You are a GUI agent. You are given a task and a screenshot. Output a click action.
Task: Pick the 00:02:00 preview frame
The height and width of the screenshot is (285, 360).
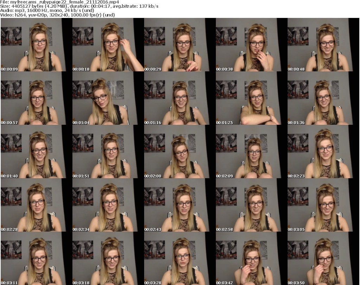point(180,151)
